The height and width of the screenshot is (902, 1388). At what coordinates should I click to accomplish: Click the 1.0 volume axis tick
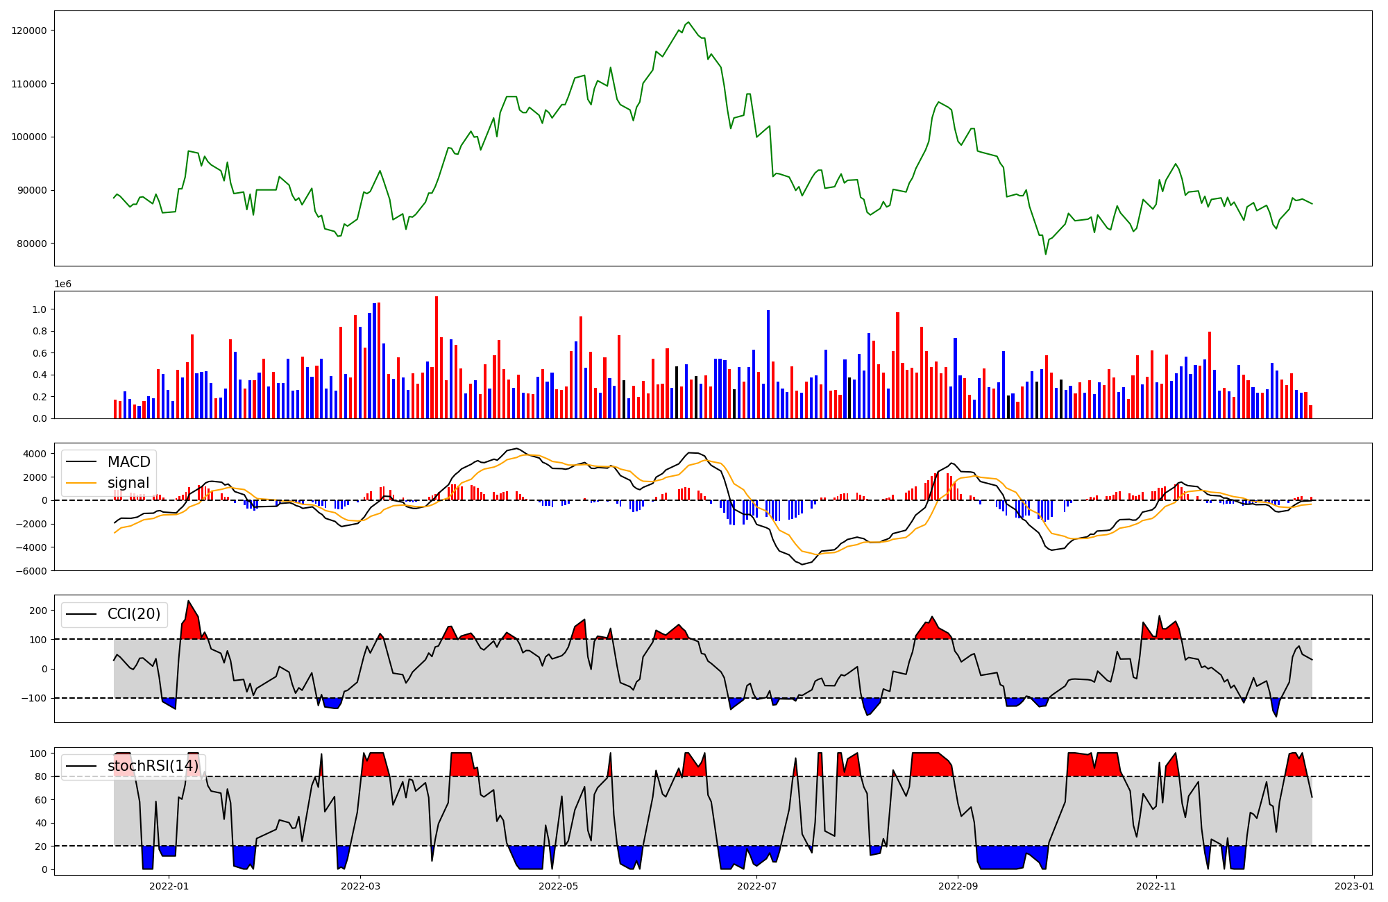pyautogui.click(x=39, y=309)
